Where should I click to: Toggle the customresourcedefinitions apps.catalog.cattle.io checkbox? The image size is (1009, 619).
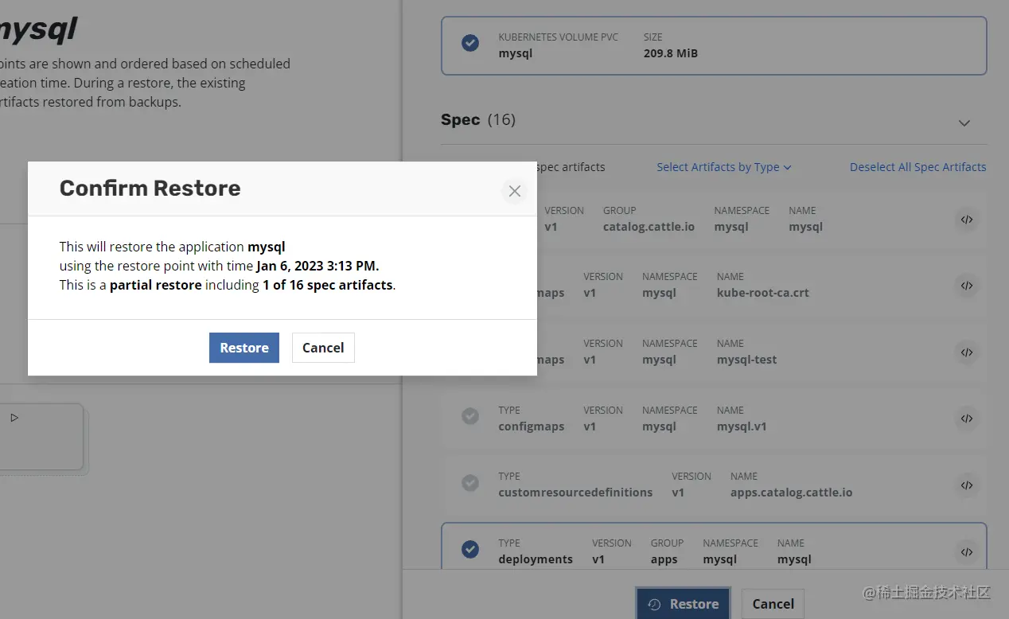pos(470,482)
